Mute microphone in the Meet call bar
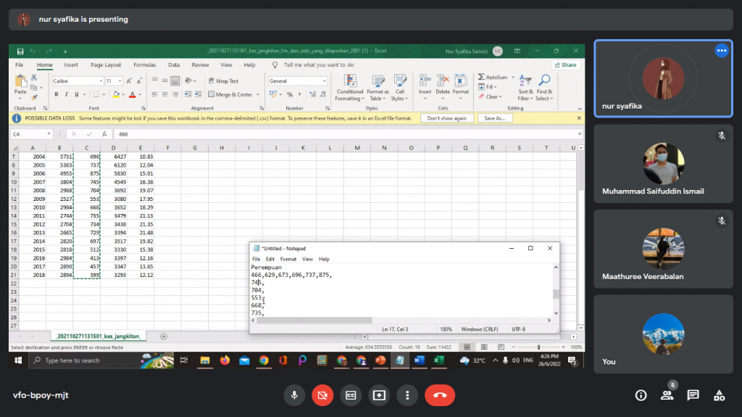Viewport: 742px width, 417px height. pos(294,395)
